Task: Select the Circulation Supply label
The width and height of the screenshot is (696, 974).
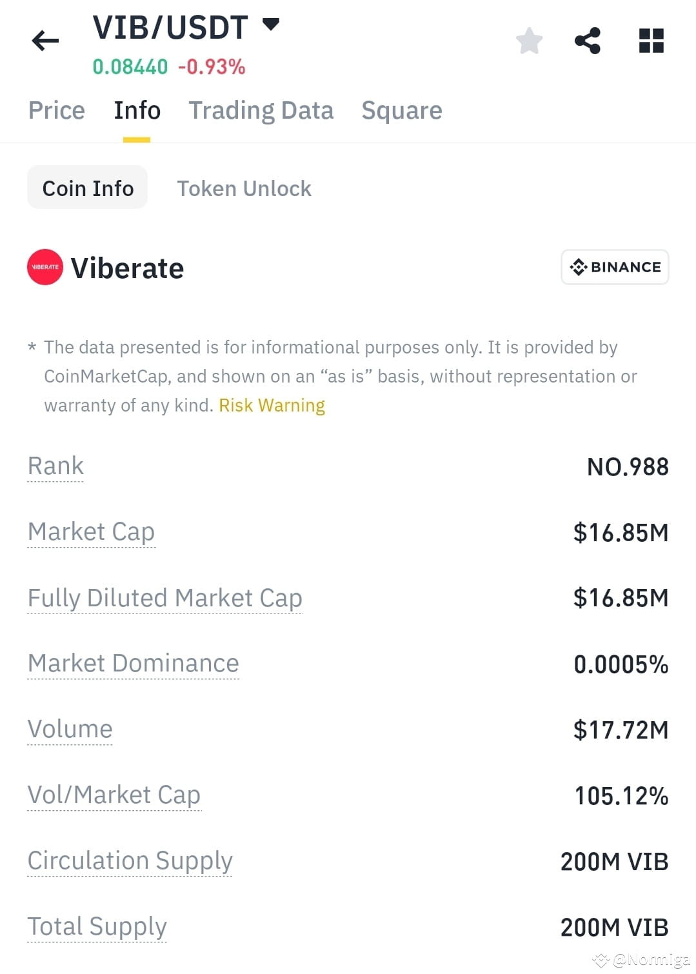Action: [130, 860]
